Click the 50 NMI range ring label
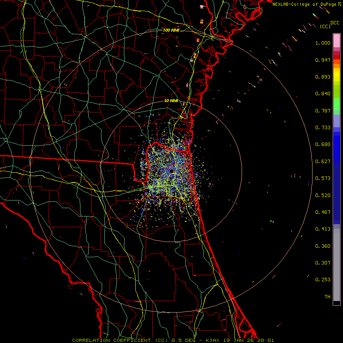The height and width of the screenshot is (343, 343). (x=171, y=101)
